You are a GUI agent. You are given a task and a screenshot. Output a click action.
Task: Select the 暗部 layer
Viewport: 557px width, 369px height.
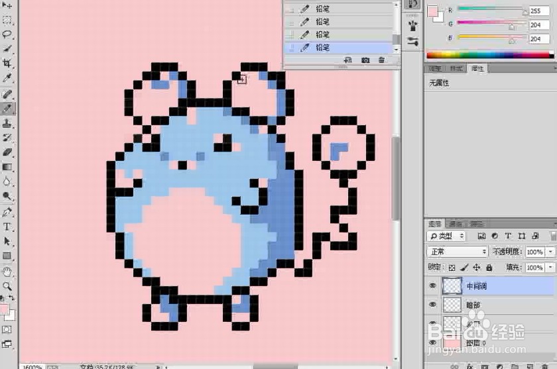pos(490,305)
